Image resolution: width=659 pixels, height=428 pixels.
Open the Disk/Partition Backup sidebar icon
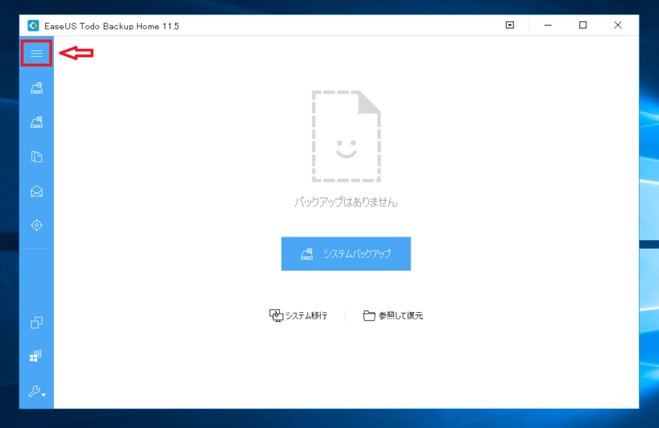coord(37,87)
